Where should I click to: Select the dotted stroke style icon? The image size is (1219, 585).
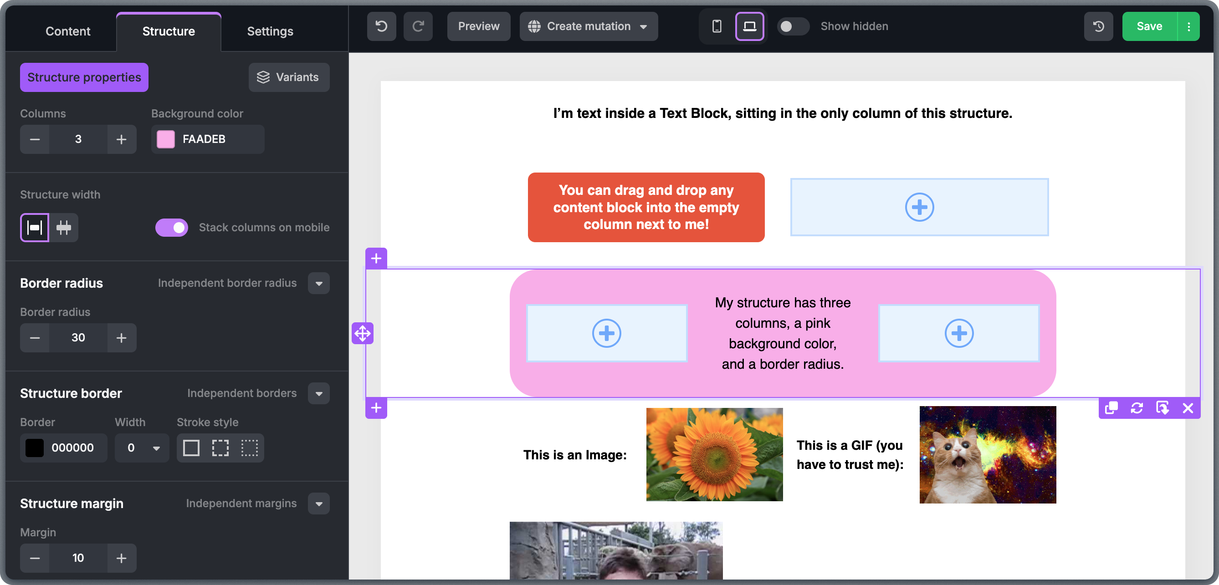249,448
